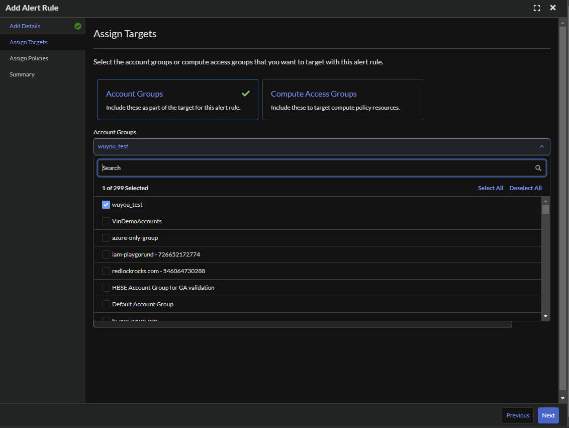Open the Summary step

pyautogui.click(x=22, y=74)
